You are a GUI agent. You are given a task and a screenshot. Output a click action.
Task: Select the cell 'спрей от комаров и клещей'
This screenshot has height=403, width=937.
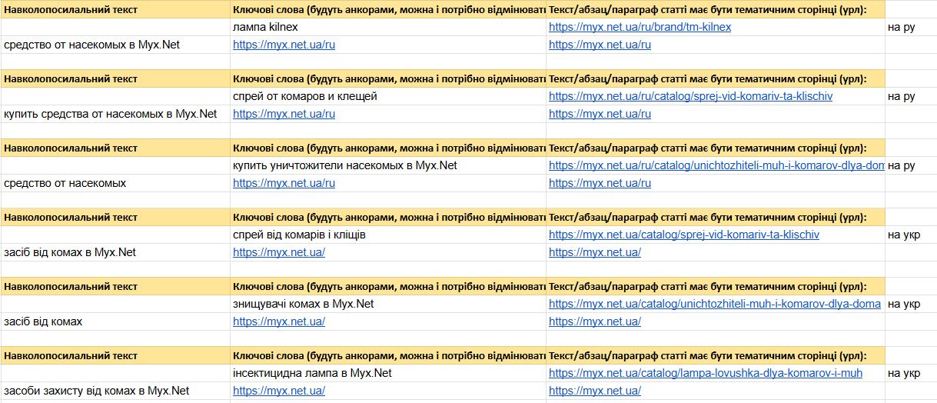click(x=388, y=96)
